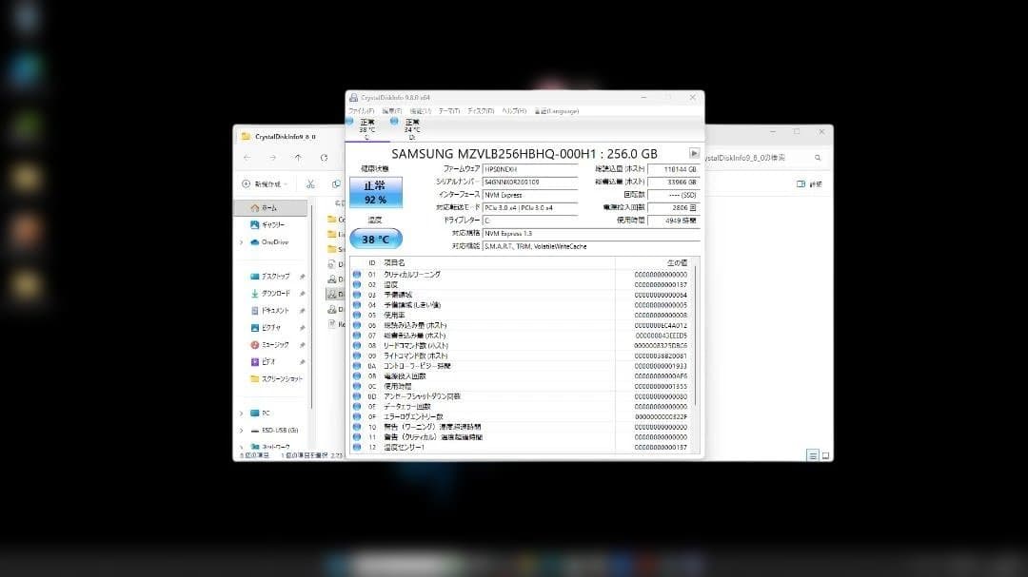
Task: Select the エラーログエントリー数 row
Action: pyautogui.click(x=522, y=416)
